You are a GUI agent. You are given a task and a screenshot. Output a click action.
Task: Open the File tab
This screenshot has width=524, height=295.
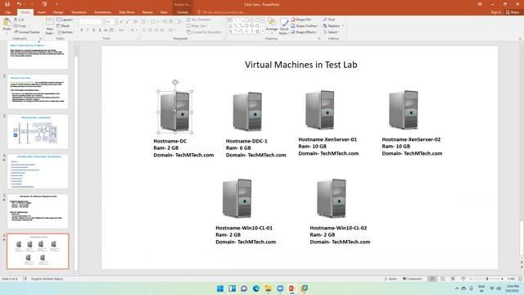coord(7,12)
